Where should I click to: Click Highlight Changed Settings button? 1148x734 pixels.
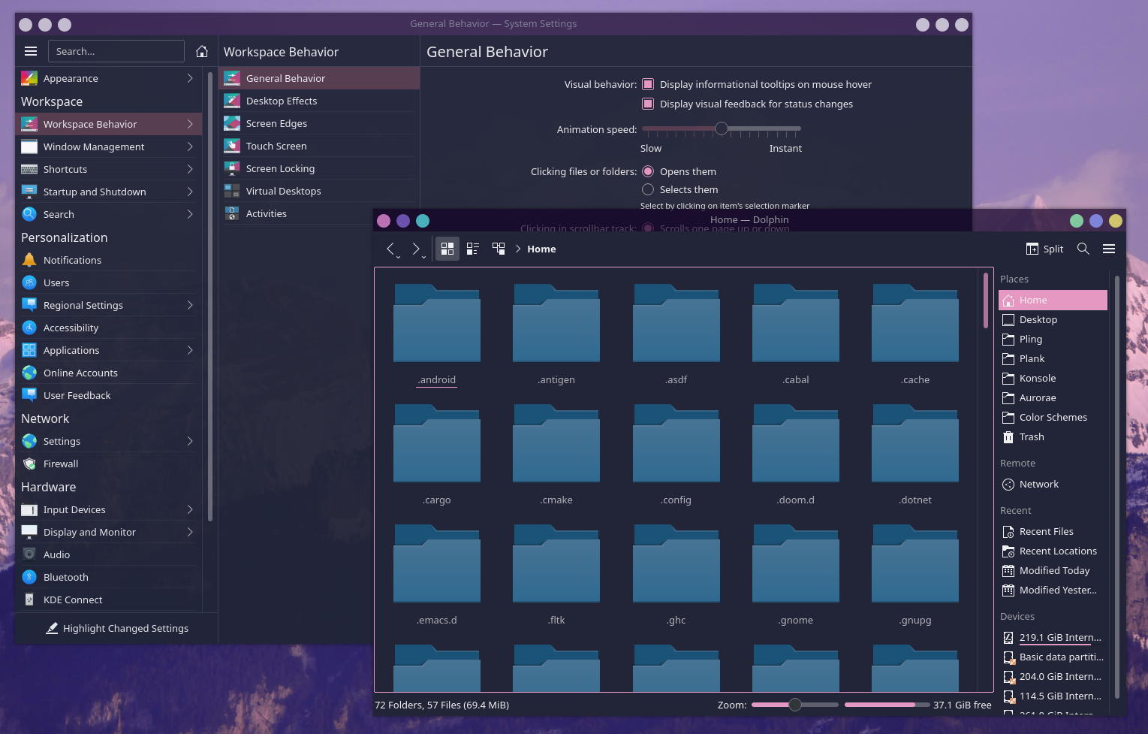[x=116, y=628]
